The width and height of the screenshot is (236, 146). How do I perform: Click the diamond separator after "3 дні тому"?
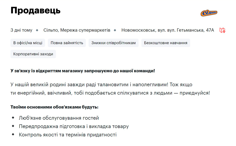[38, 30]
